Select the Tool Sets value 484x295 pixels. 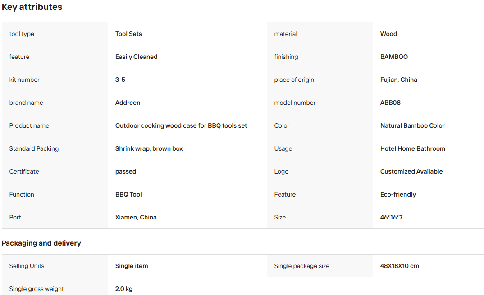pos(128,34)
